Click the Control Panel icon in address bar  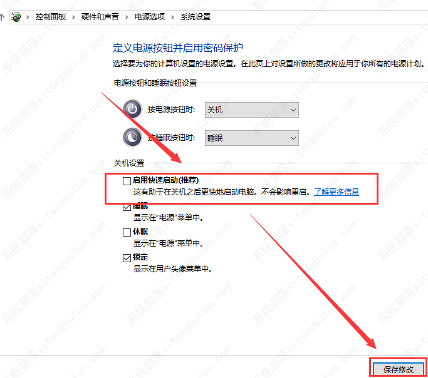click(x=16, y=17)
